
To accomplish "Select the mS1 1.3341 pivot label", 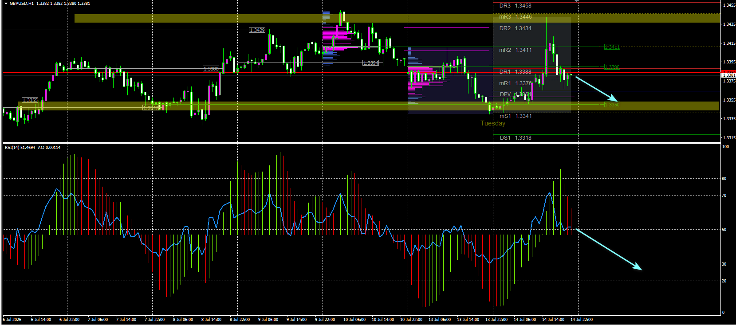I will pos(516,116).
